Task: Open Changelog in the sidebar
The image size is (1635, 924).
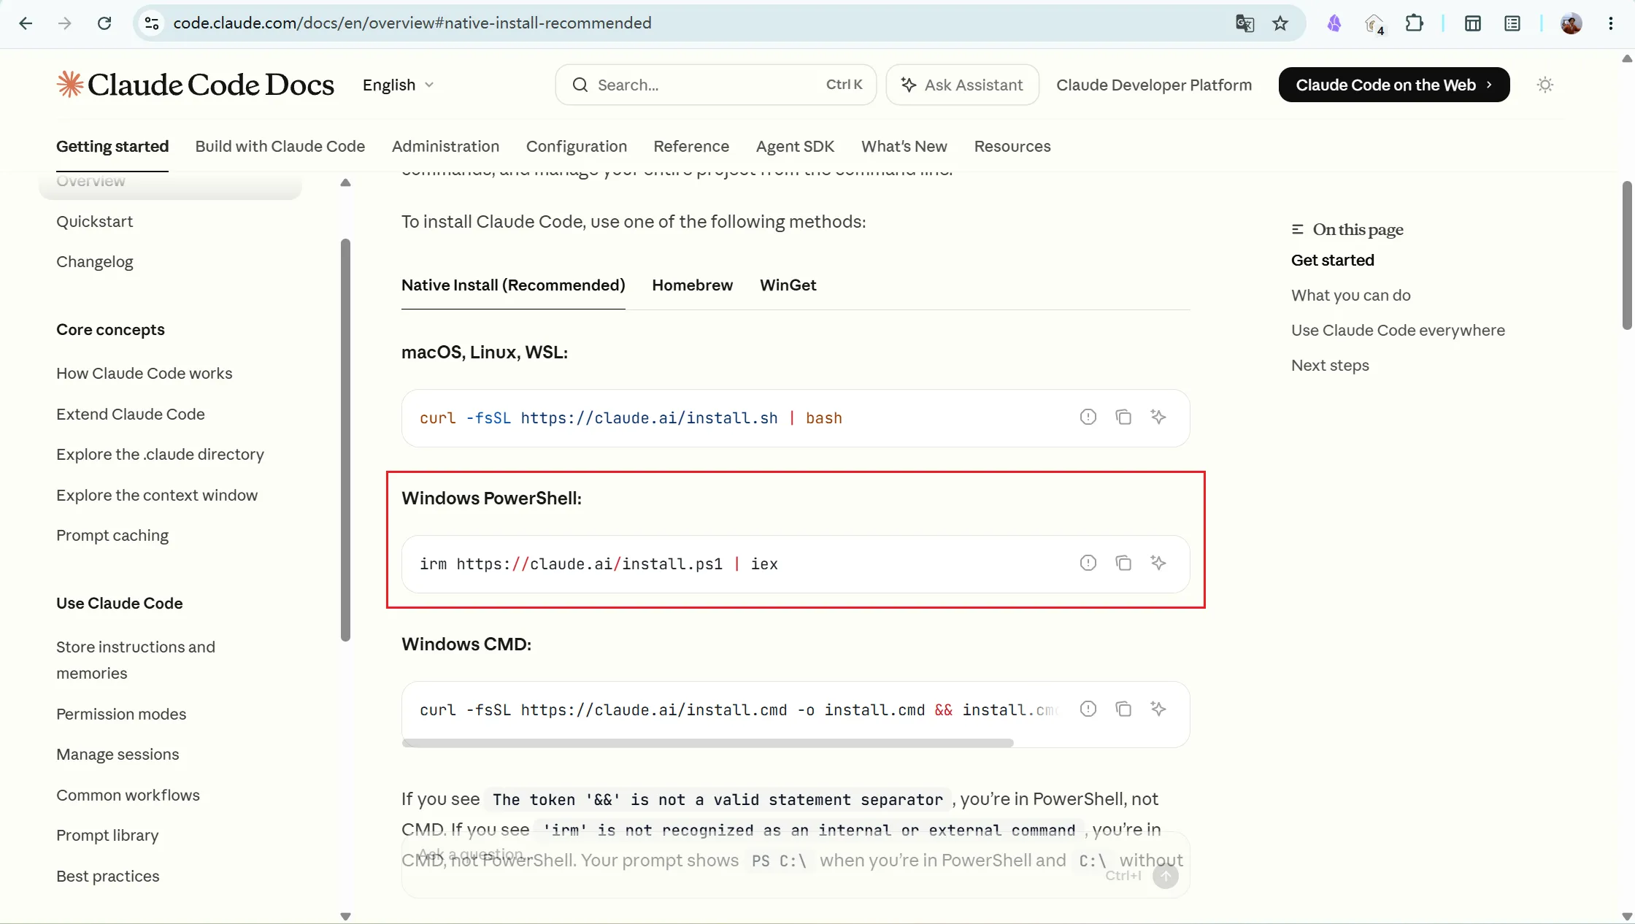Action: point(95,261)
